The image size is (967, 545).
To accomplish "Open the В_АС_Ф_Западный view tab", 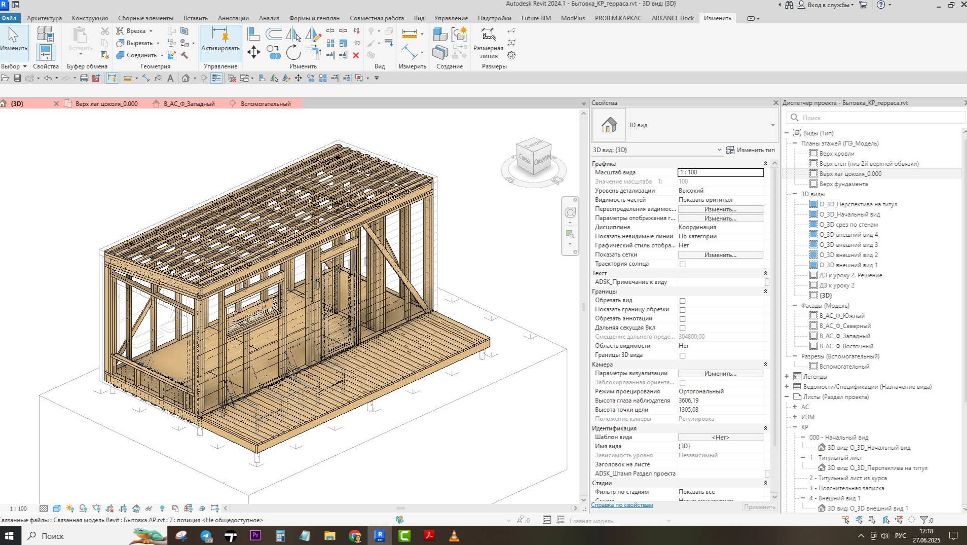I will (189, 103).
